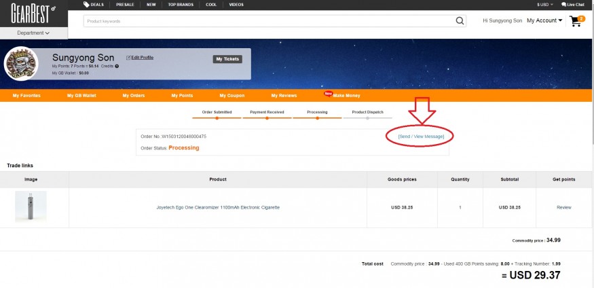Viewport: 594px width, 288px height.
Task: Expand the Department dropdown
Action: click(x=33, y=33)
